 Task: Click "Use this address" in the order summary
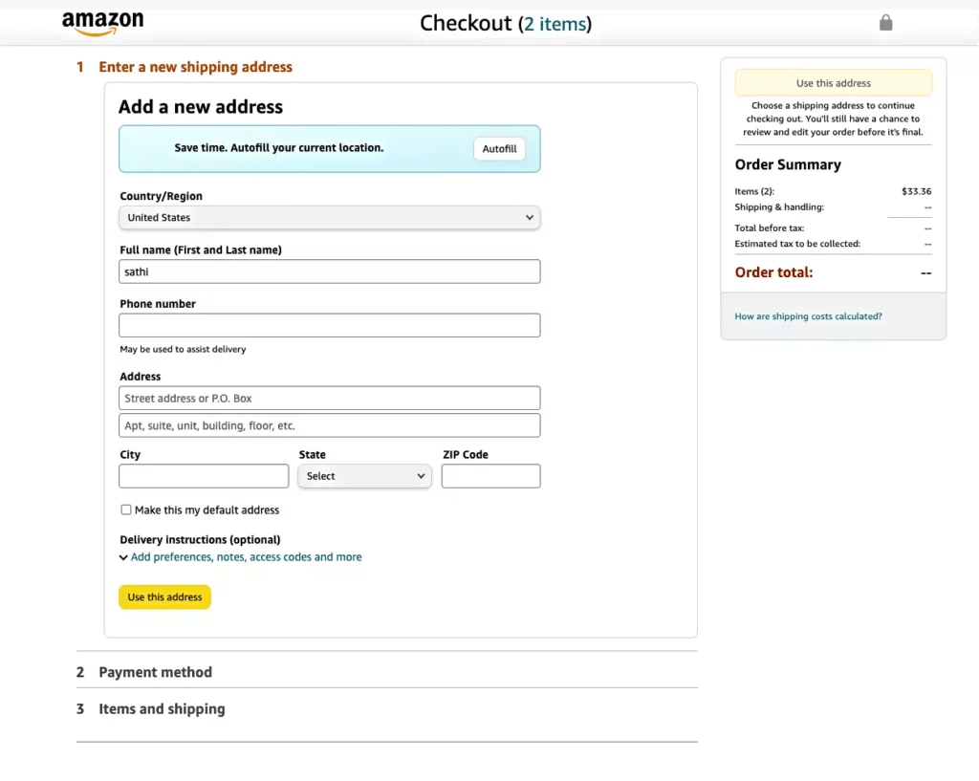832,82
